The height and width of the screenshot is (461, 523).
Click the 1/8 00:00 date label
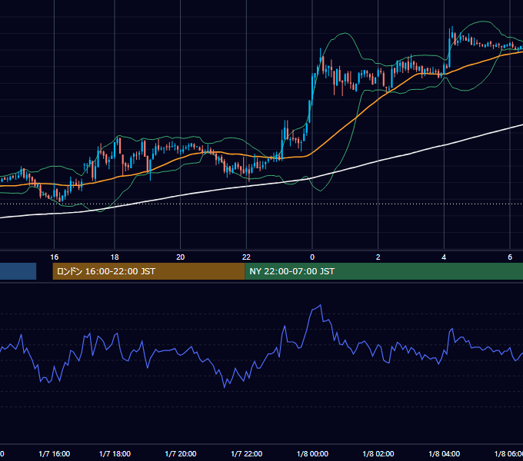pos(312,453)
